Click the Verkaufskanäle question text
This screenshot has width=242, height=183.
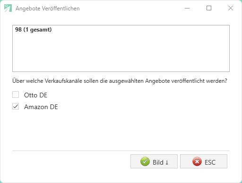click(120, 81)
